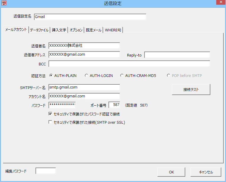Click the 送信者アドレス input field
This screenshot has width=226, height=182.
(x=84, y=54)
